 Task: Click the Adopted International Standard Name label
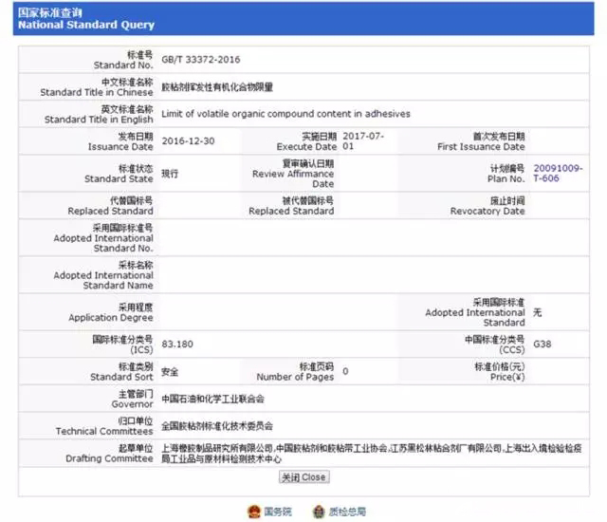103,275
